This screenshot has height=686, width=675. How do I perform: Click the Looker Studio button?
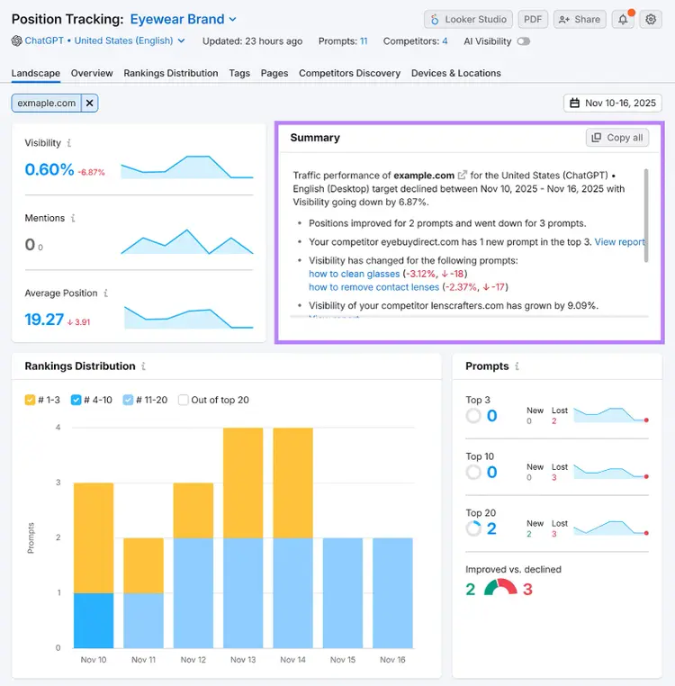coord(468,19)
